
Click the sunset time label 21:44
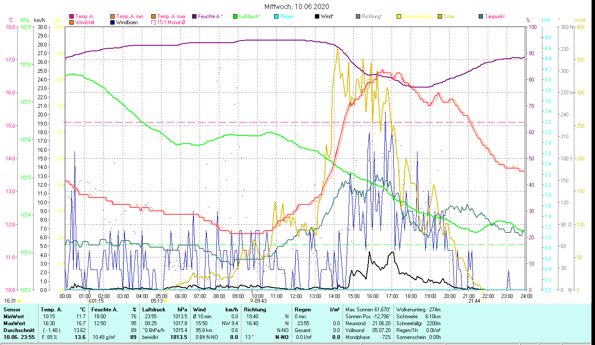pos(474,301)
